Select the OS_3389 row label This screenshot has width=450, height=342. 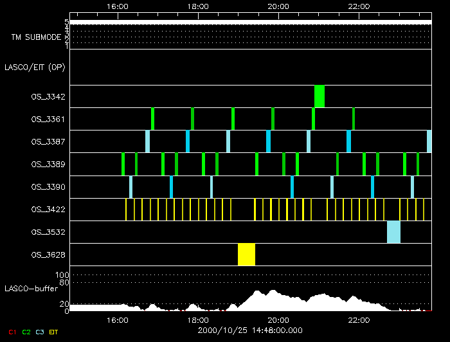tap(48, 164)
